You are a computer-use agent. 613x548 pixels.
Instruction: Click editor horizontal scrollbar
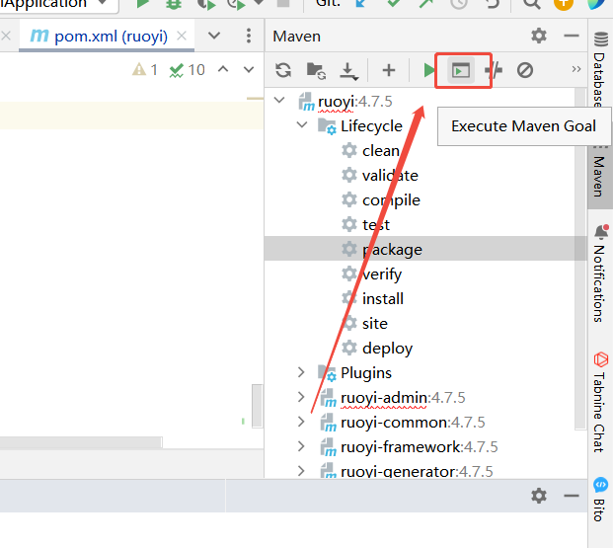coord(81,442)
